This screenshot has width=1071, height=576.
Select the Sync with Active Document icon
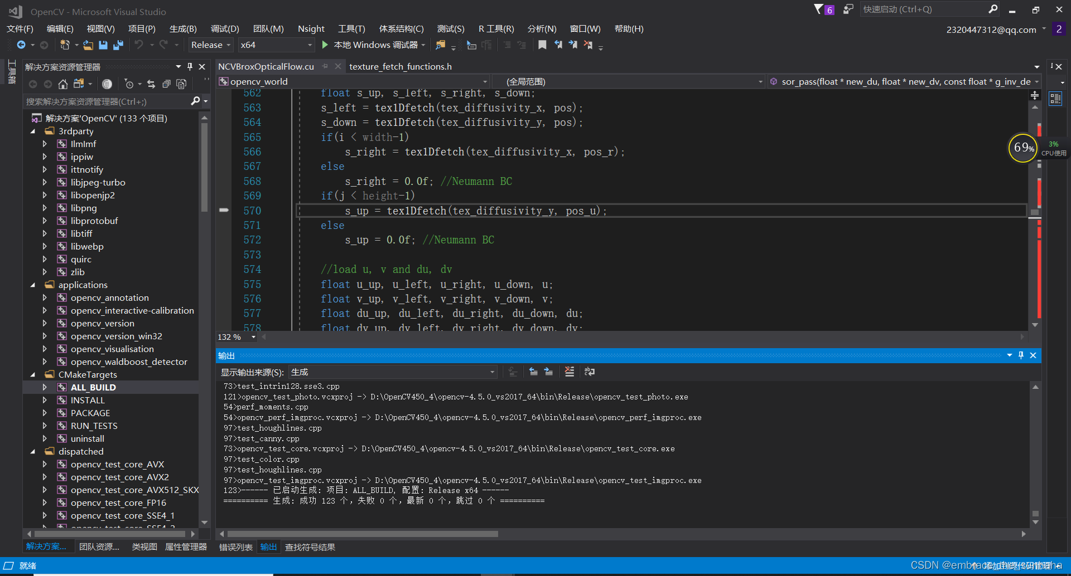(x=151, y=84)
